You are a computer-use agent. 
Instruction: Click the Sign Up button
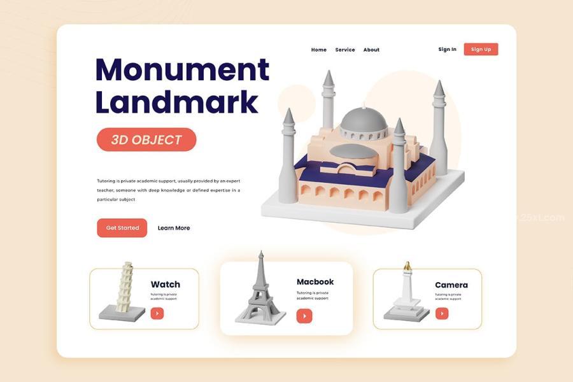coord(481,50)
